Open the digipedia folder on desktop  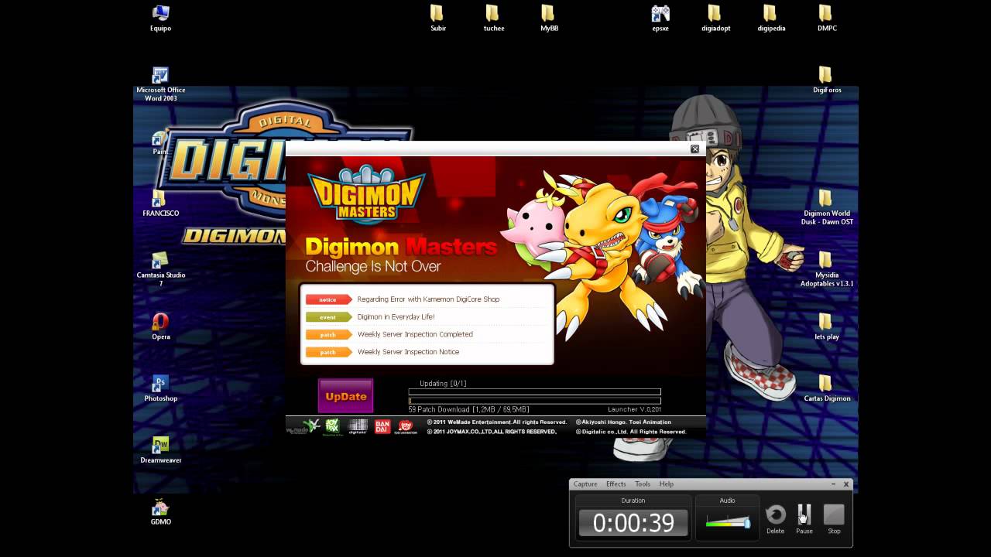click(x=771, y=19)
